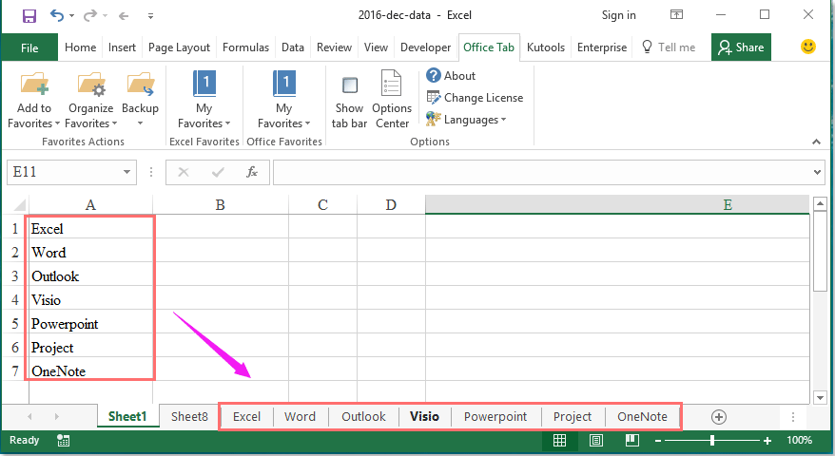Open Options Center
Image resolution: width=835 pixels, height=456 pixels.
[392, 100]
